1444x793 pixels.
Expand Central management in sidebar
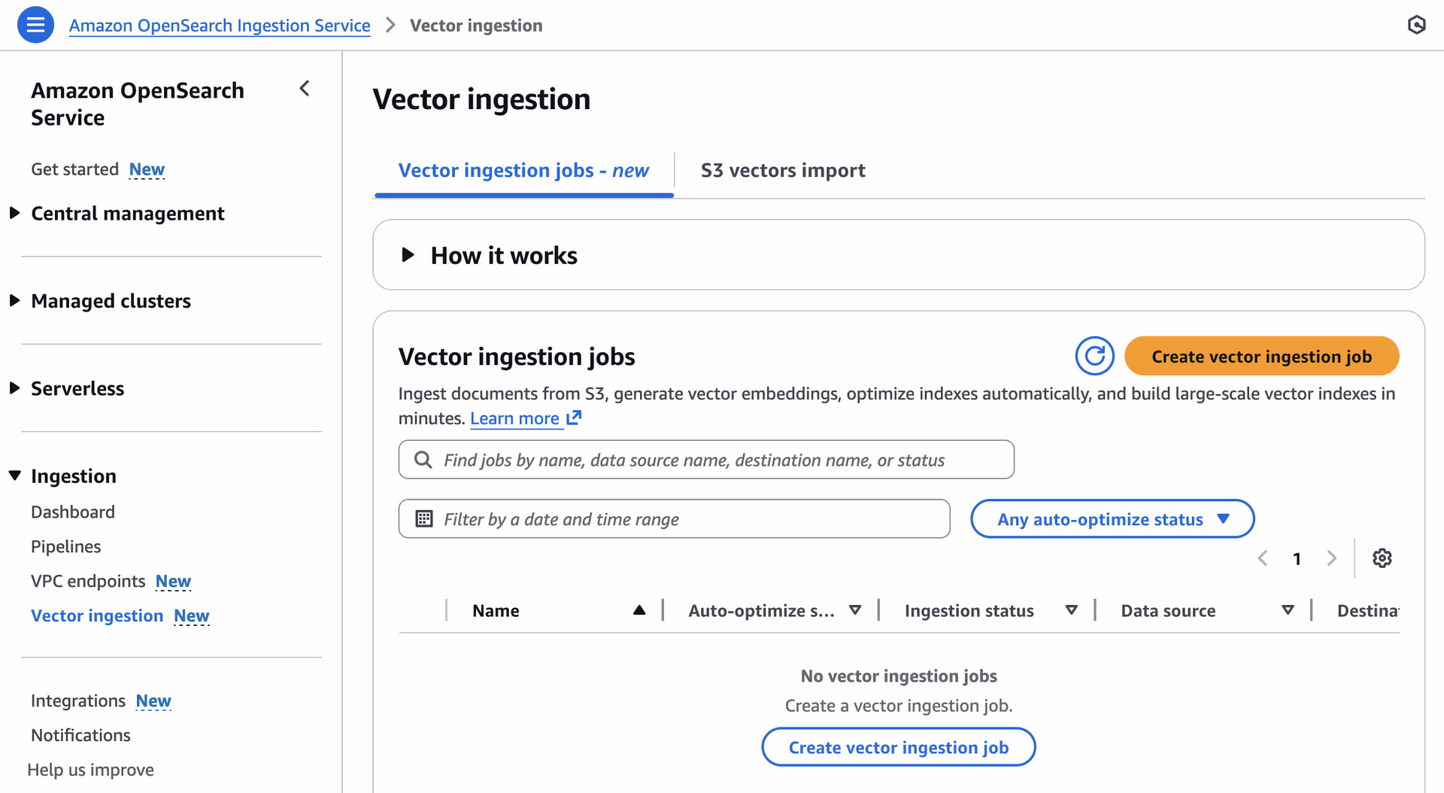(x=14, y=214)
